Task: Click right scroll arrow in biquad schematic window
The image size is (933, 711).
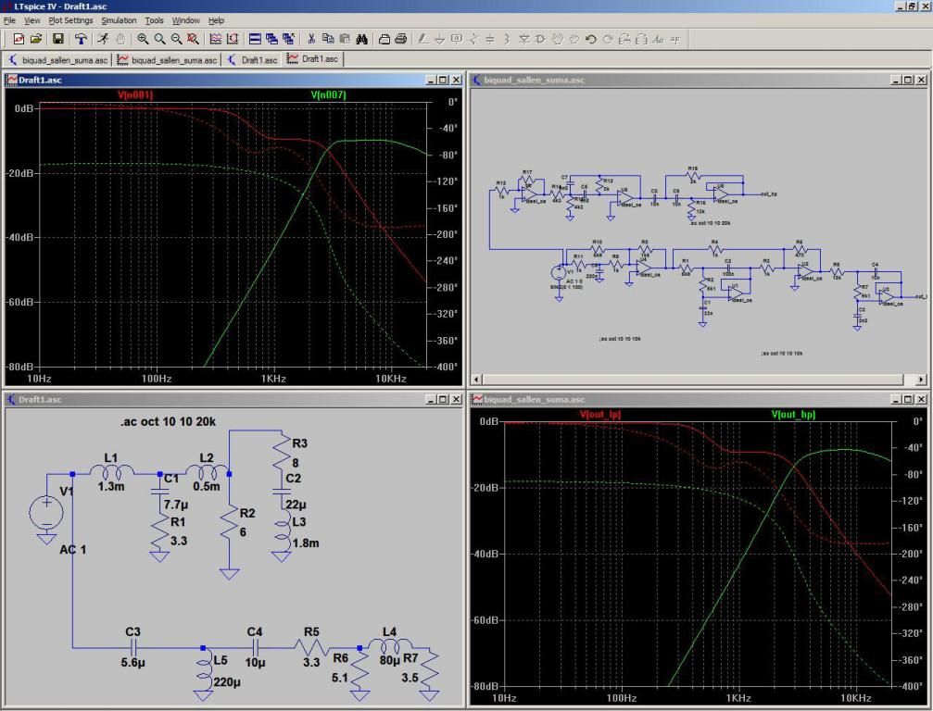Action: click(921, 379)
